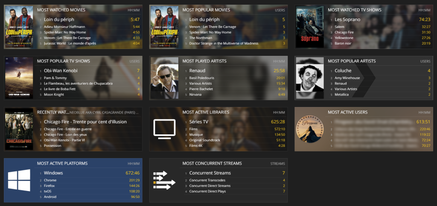Click the Firefox platform entry
This screenshot has height=206, width=437.
click(x=50, y=186)
